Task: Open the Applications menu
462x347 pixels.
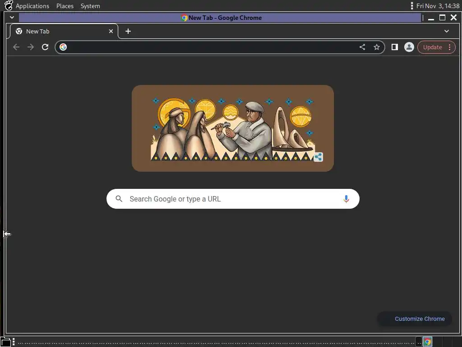Action: click(x=32, y=6)
